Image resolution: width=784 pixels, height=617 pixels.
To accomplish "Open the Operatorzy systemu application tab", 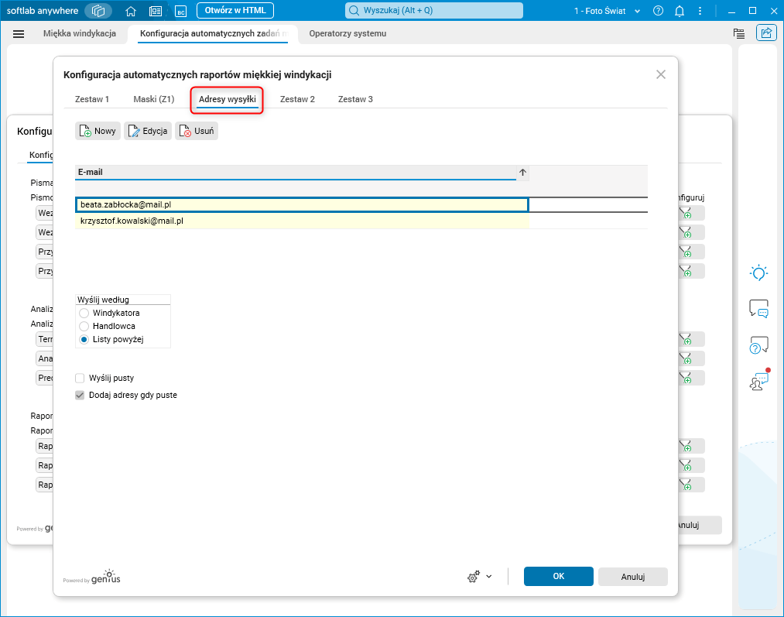I will (x=347, y=33).
